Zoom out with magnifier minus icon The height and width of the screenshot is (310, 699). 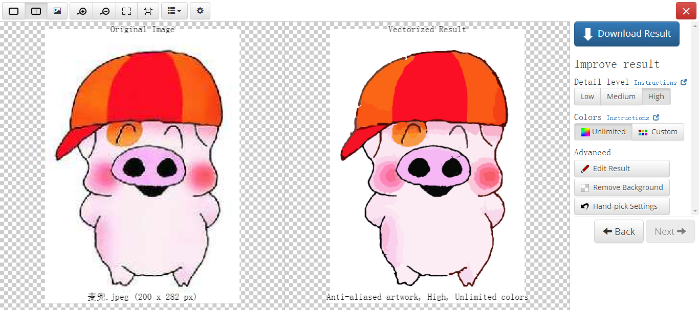click(104, 11)
